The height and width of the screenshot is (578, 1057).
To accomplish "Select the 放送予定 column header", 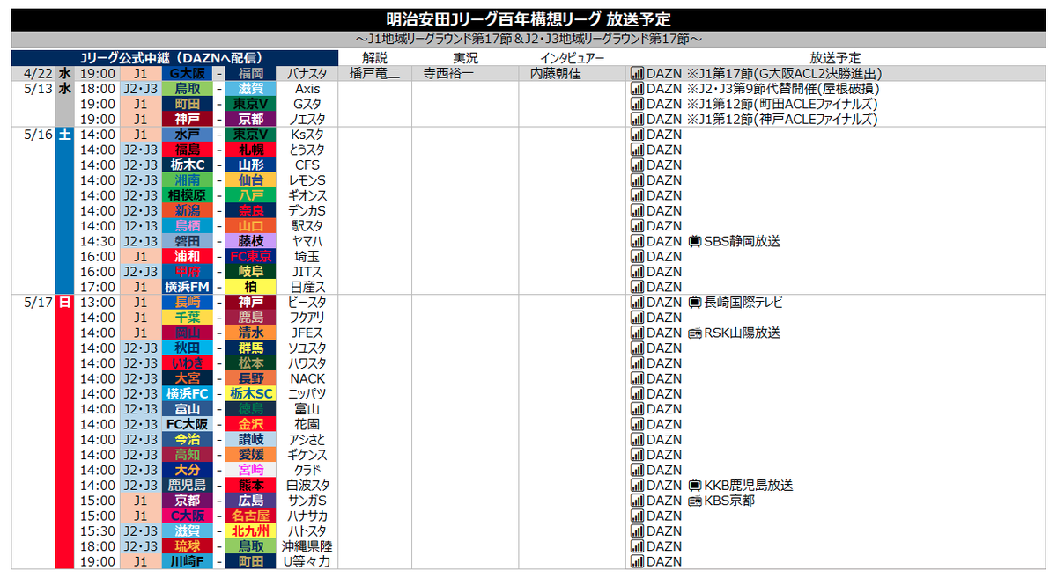I will [836, 58].
